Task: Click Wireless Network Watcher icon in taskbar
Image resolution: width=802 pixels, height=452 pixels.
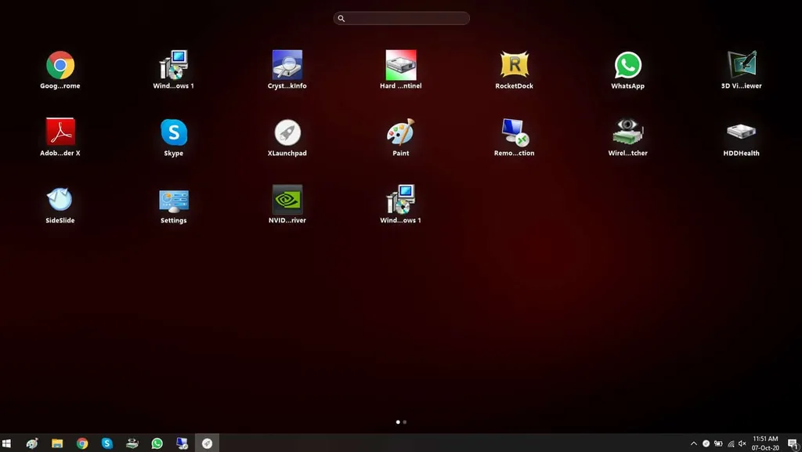Action: point(132,443)
